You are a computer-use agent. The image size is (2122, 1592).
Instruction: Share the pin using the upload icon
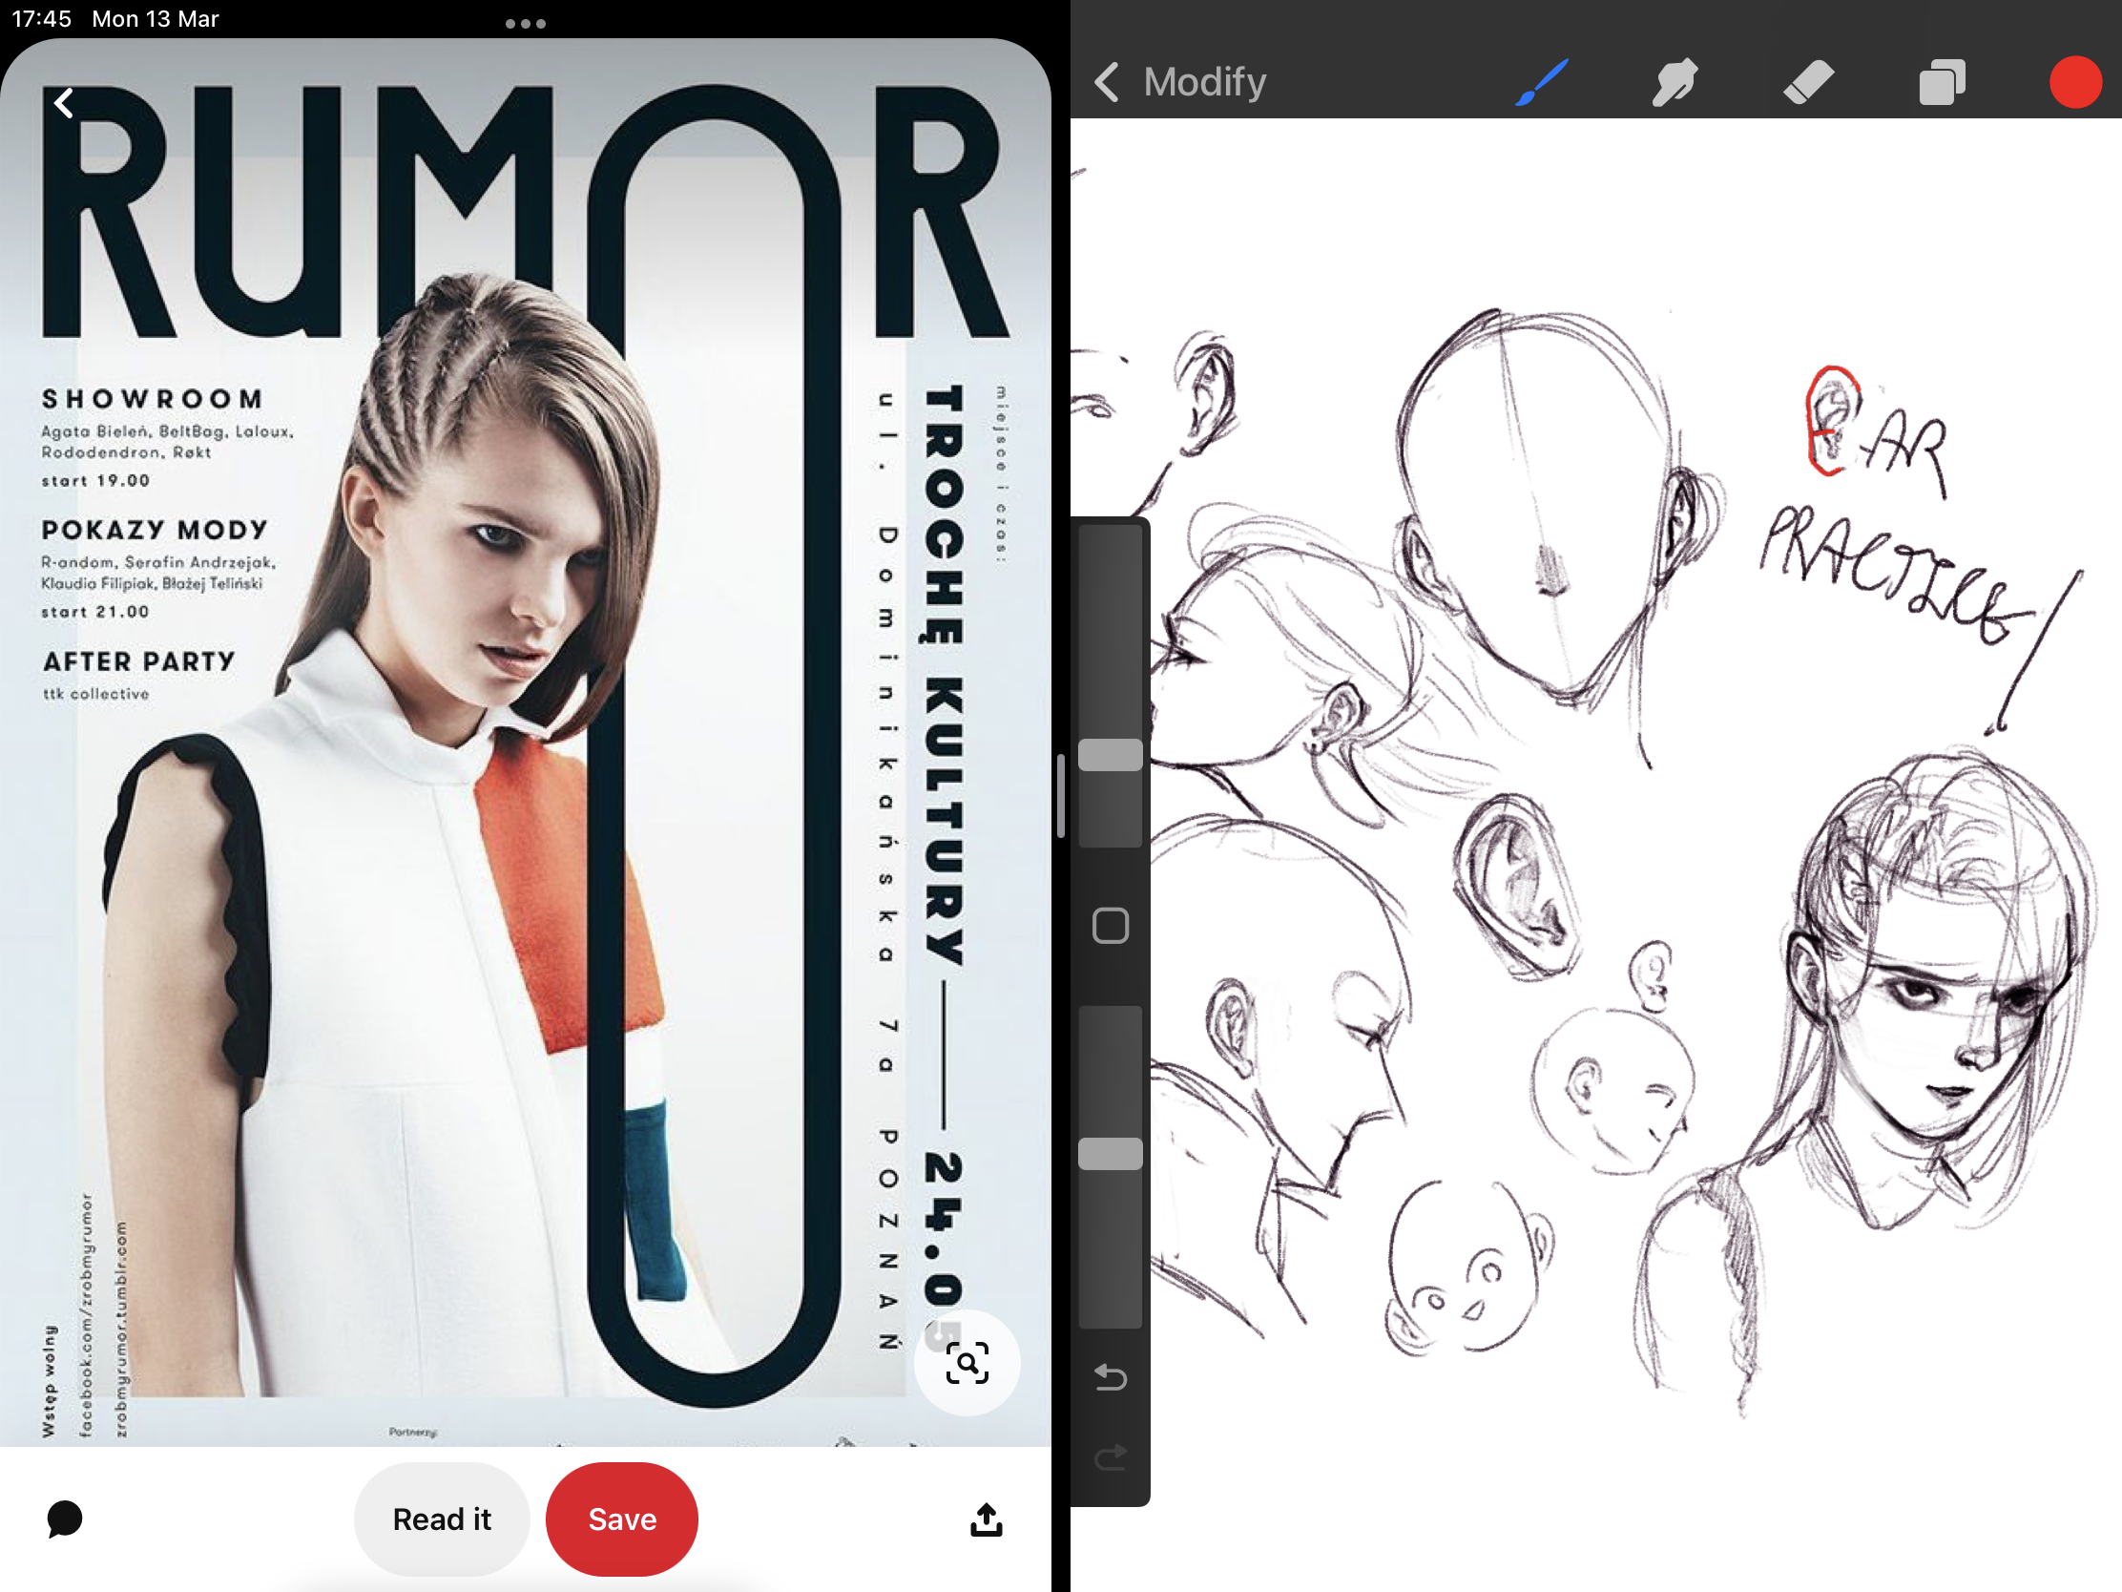click(987, 1519)
